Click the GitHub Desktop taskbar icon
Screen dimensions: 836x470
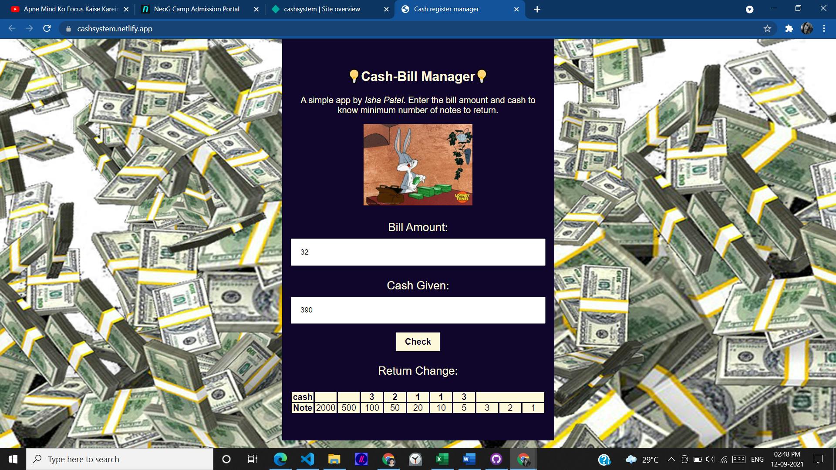click(496, 459)
